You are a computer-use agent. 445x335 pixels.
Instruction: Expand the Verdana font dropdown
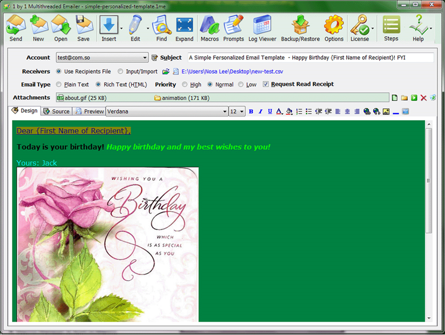(225, 112)
